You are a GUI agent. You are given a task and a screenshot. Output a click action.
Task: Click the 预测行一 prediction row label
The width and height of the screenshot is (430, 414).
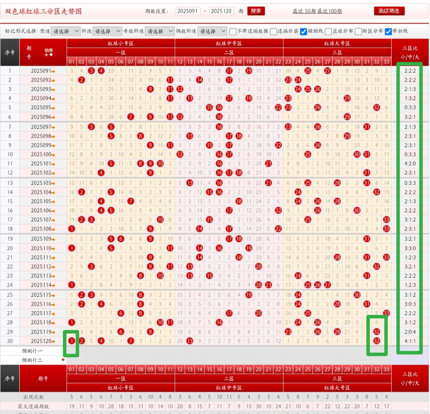pyautogui.click(x=32, y=351)
